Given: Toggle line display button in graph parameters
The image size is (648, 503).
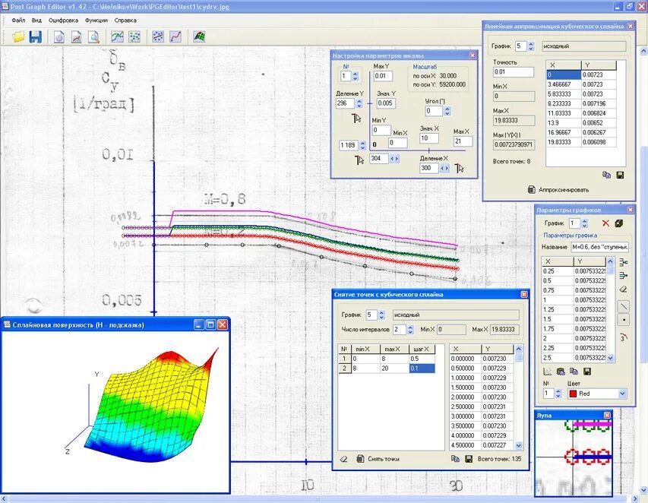Looking at the screenshot, I should pos(624,306).
